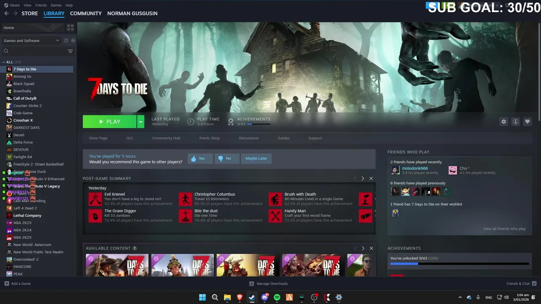The image size is (541, 304).
Task: Open the Points Shop link
Action: [x=209, y=138]
